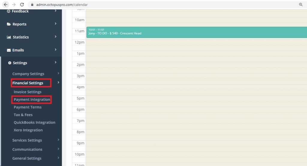The width and height of the screenshot is (307, 166).
Task: Open QuickBooks Integration
Action: tap(34, 122)
